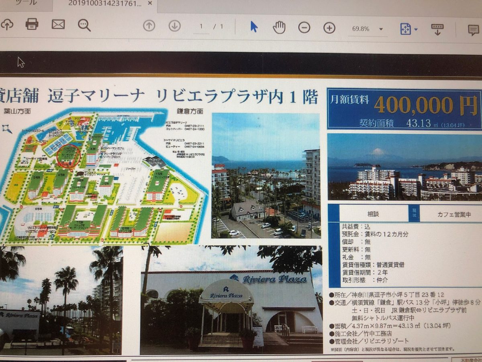Choose the hand pan tool

[x=279, y=27]
